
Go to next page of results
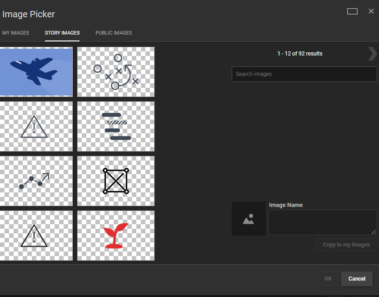(x=372, y=54)
